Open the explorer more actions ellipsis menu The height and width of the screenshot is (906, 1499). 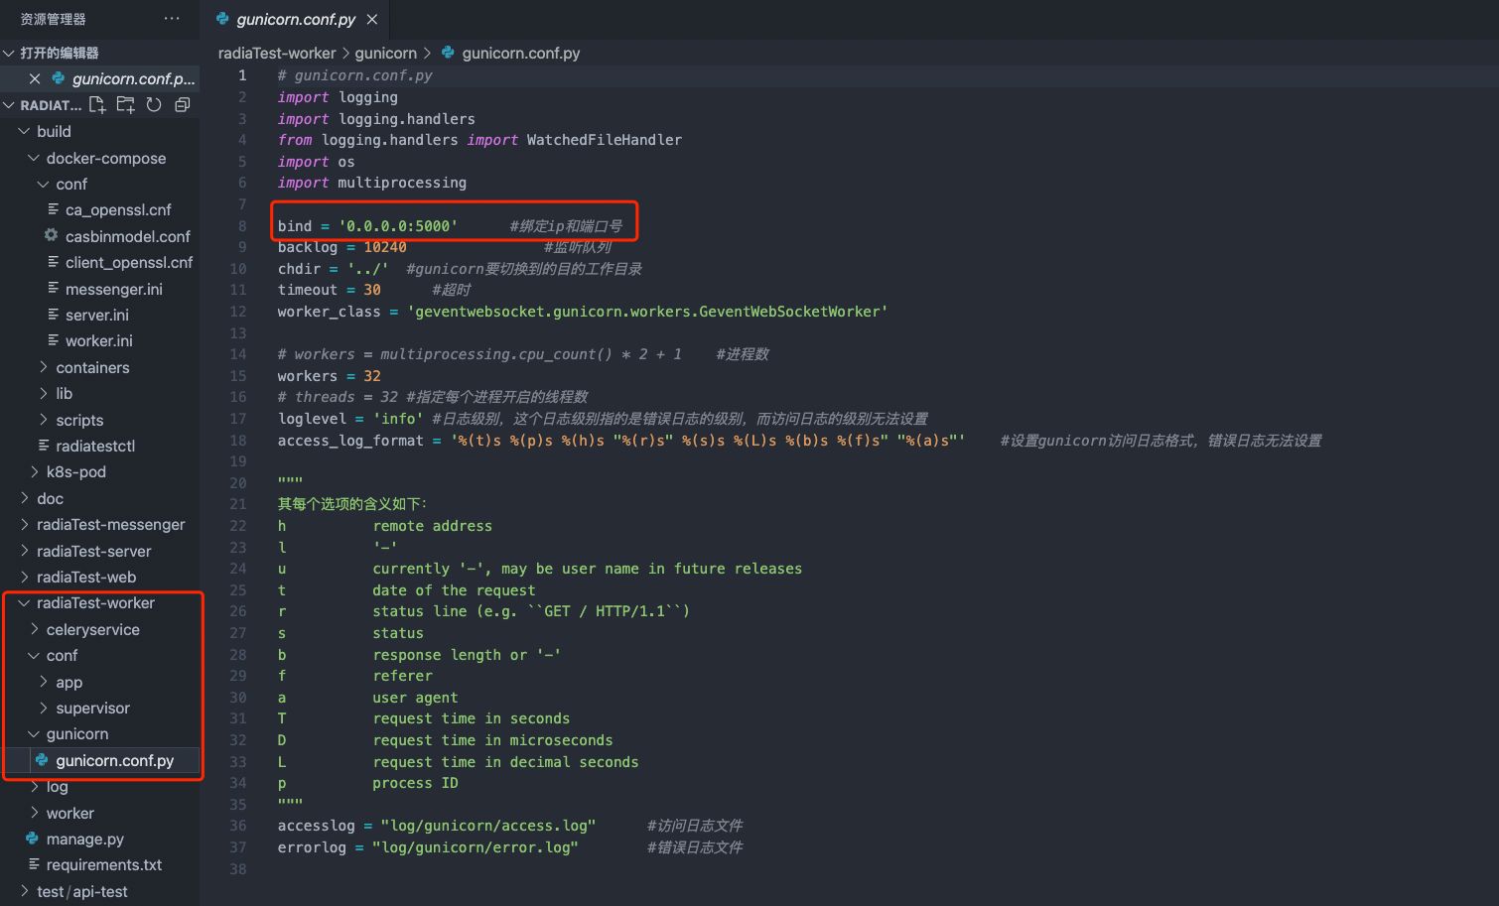point(172,19)
